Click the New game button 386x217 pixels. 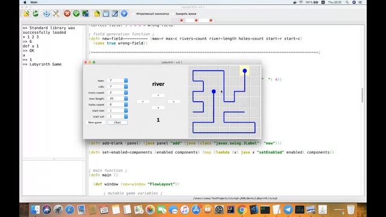pyautogui.click(x=95, y=122)
